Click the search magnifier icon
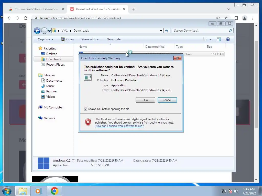262x196 pixels. pyautogui.click(x=230, y=31)
